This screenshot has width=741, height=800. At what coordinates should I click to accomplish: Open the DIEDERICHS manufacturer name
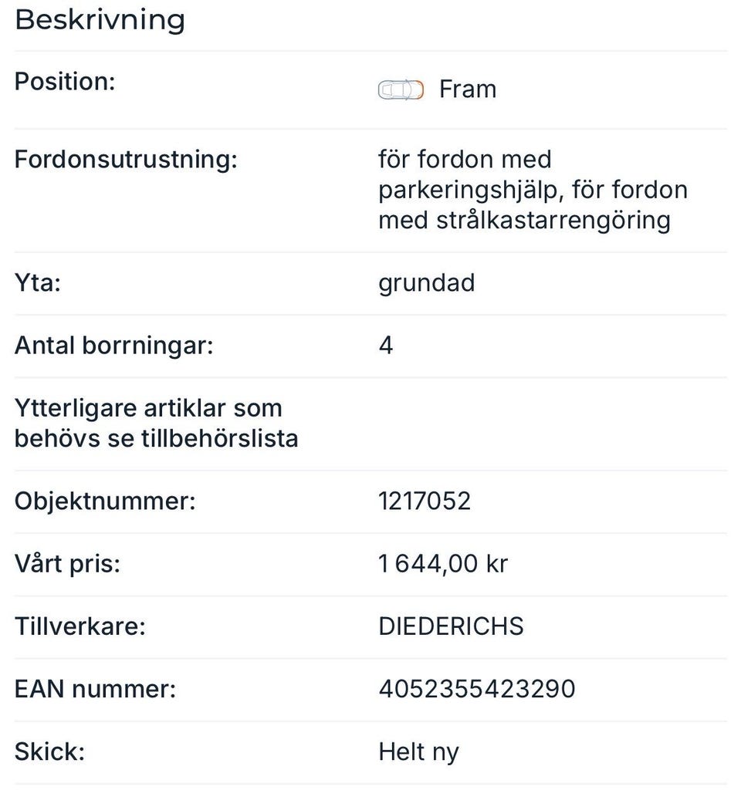451,626
